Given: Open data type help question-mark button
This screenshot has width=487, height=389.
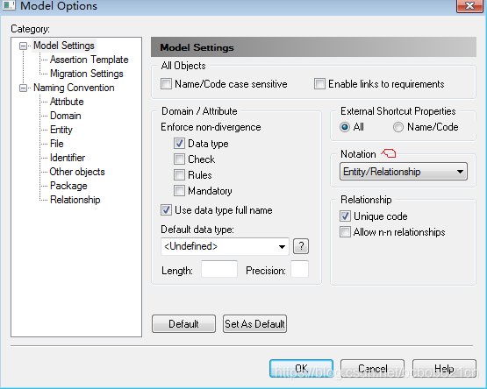Looking at the screenshot, I should (x=301, y=246).
